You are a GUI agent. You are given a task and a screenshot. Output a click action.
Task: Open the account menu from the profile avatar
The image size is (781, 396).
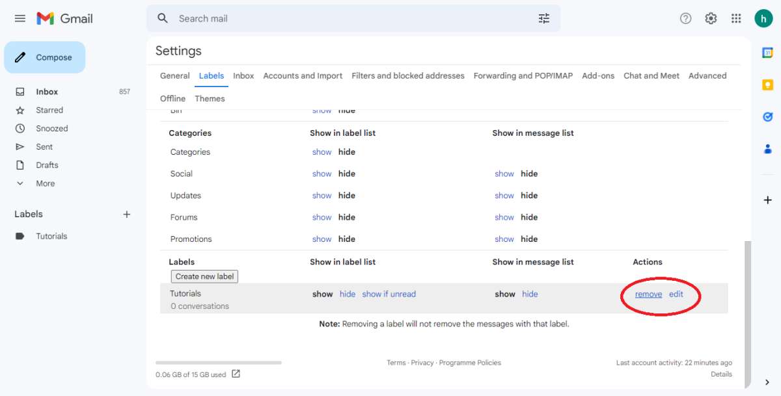763,18
